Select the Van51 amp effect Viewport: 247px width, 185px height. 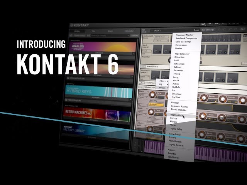click(x=176, y=81)
